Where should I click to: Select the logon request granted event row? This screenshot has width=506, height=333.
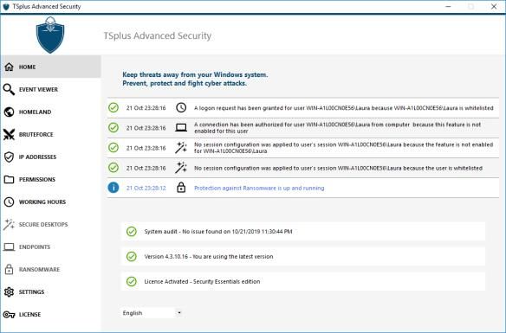[x=303, y=108]
